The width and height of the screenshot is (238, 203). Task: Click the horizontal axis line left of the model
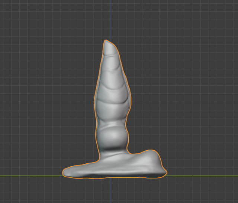(x=30, y=175)
